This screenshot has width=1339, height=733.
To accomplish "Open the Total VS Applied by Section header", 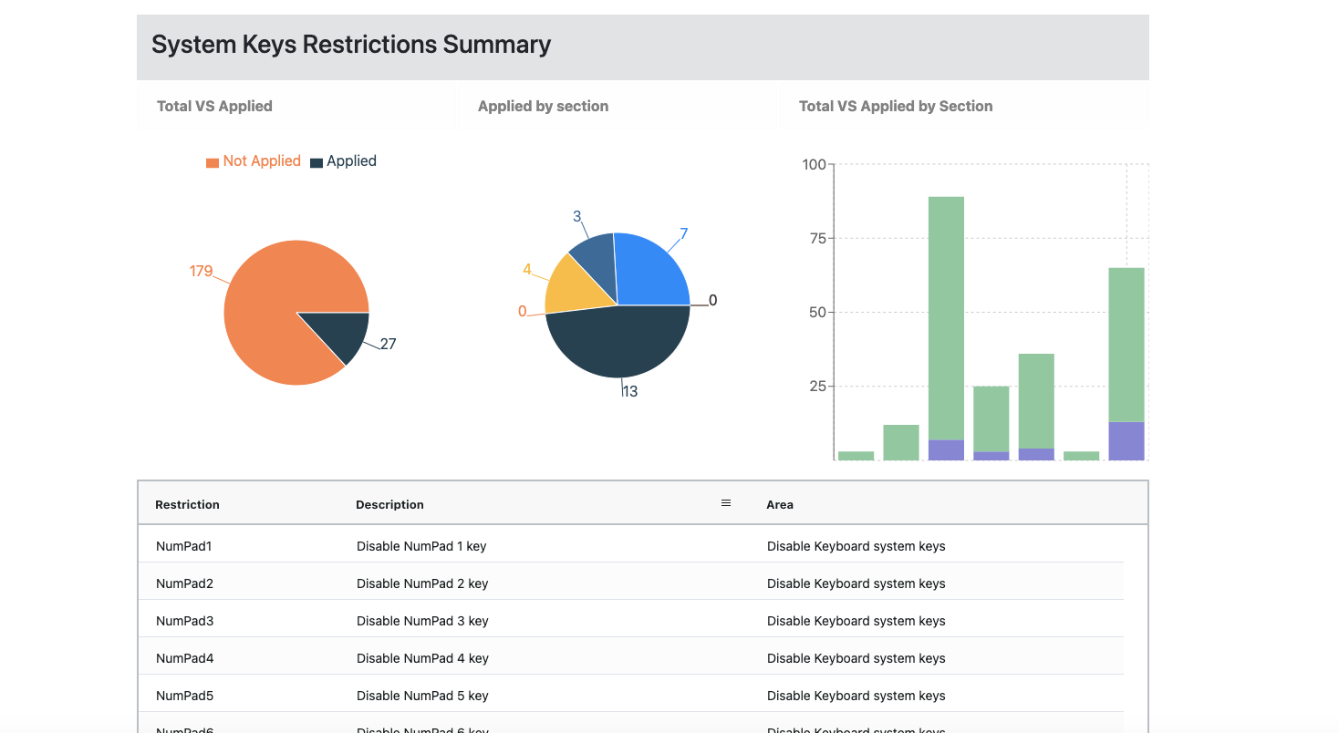I will coord(896,106).
